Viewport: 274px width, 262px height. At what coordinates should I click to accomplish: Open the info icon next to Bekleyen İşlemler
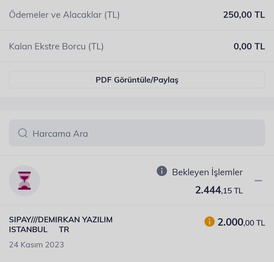[162, 172]
